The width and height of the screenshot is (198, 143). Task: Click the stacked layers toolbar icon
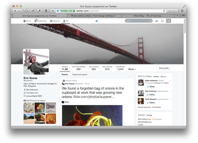[46, 11]
